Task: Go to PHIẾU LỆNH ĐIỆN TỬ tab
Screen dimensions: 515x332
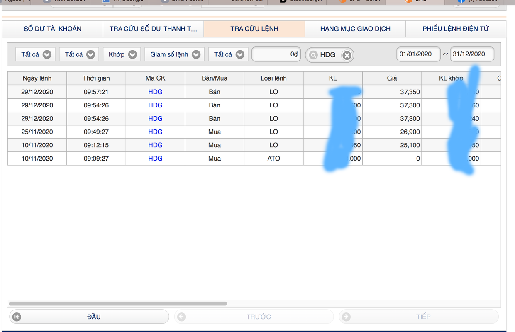Action: coord(456,29)
